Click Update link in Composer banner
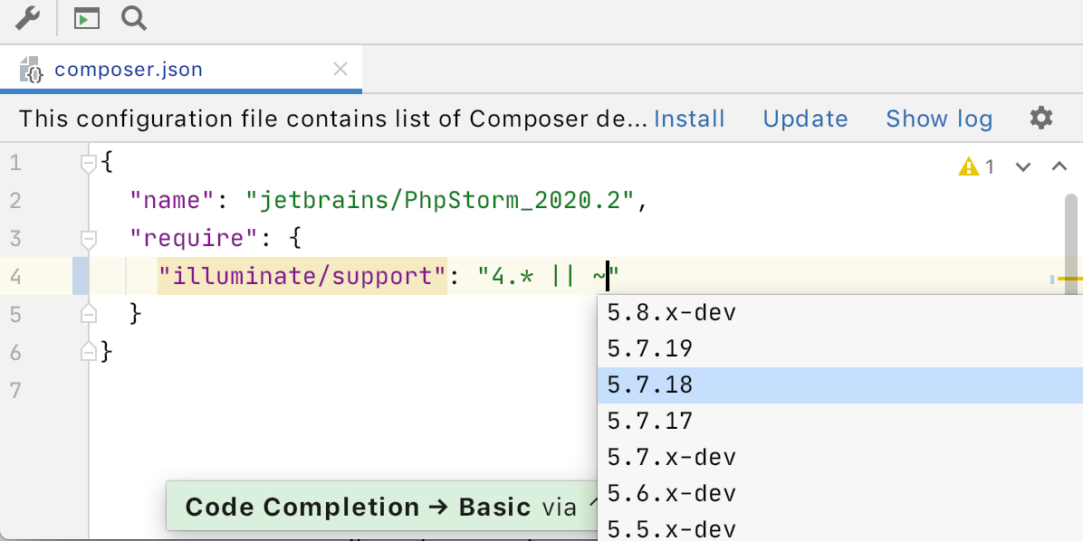Image resolution: width=1083 pixels, height=541 pixels. (805, 119)
